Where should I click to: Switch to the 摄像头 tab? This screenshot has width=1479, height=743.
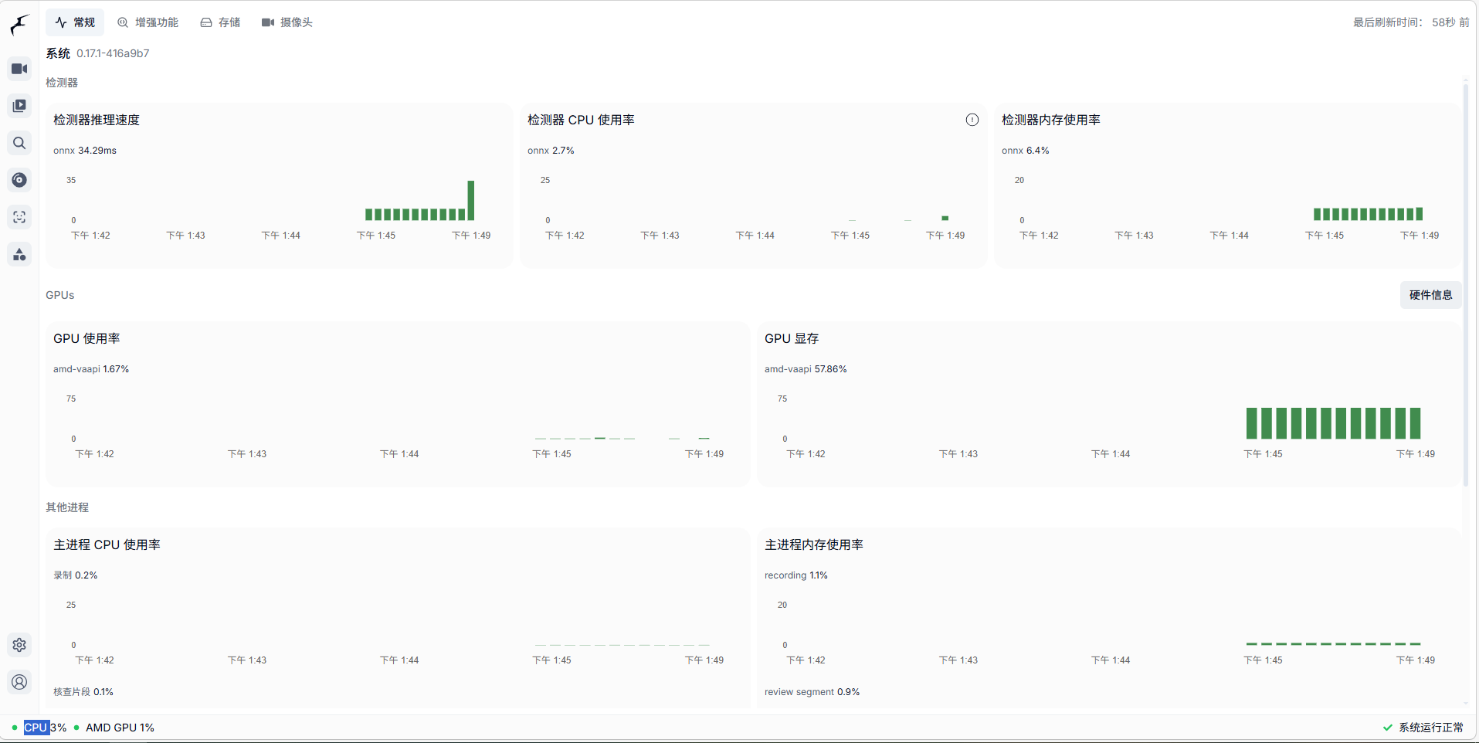click(287, 22)
